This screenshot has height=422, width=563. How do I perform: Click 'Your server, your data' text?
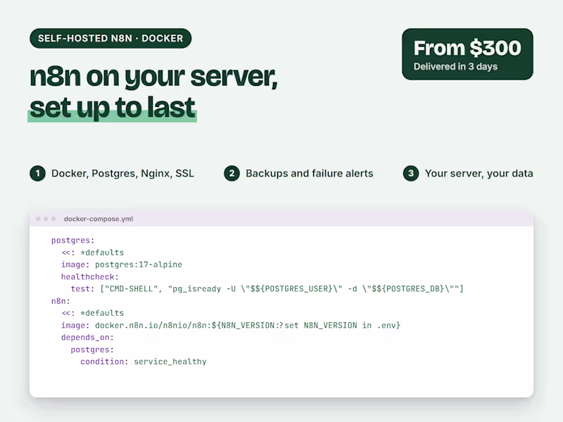pos(479,174)
